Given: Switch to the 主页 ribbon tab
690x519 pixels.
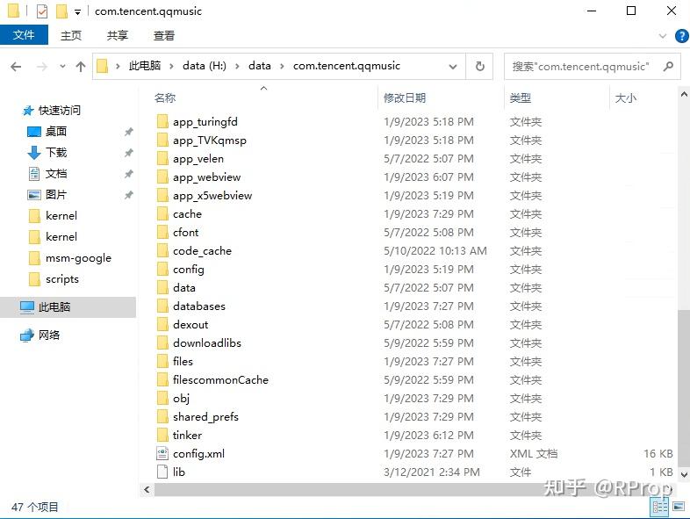Looking at the screenshot, I should click(x=71, y=35).
